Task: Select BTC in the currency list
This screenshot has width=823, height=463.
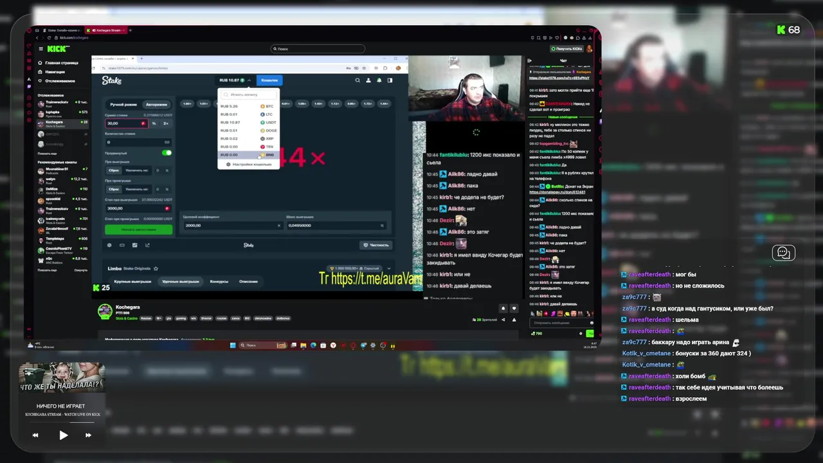Action: 248,106
